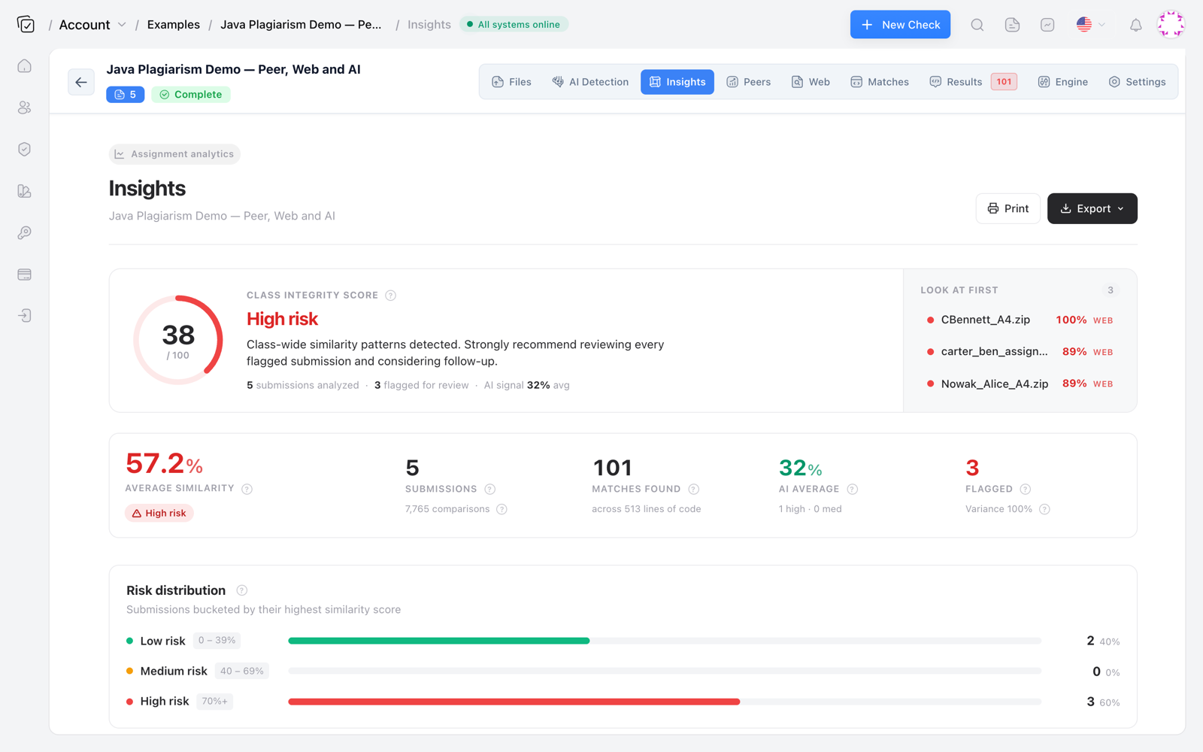Show the Flagged help icon

point(1025,489)
